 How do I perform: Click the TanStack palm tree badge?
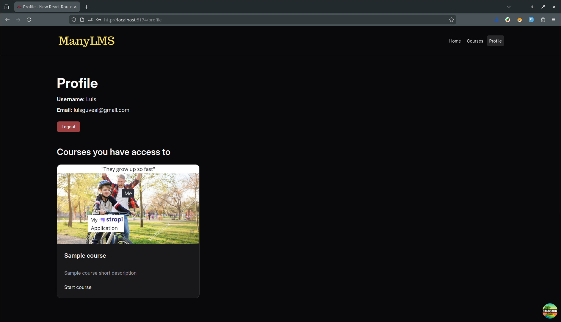tap(550, 310)
